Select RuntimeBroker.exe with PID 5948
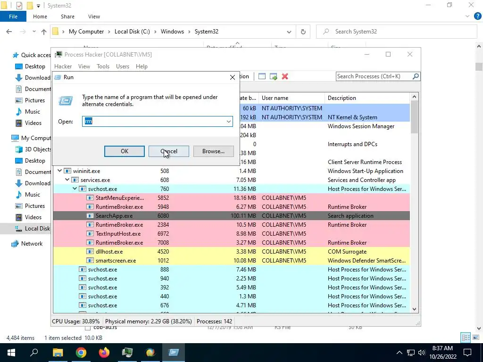Viewport: 483px width, 362px height. pos(231,206)
